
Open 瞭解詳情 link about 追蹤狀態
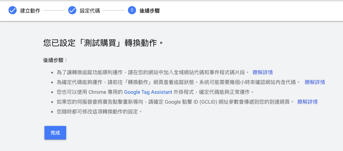pos(315,82)
